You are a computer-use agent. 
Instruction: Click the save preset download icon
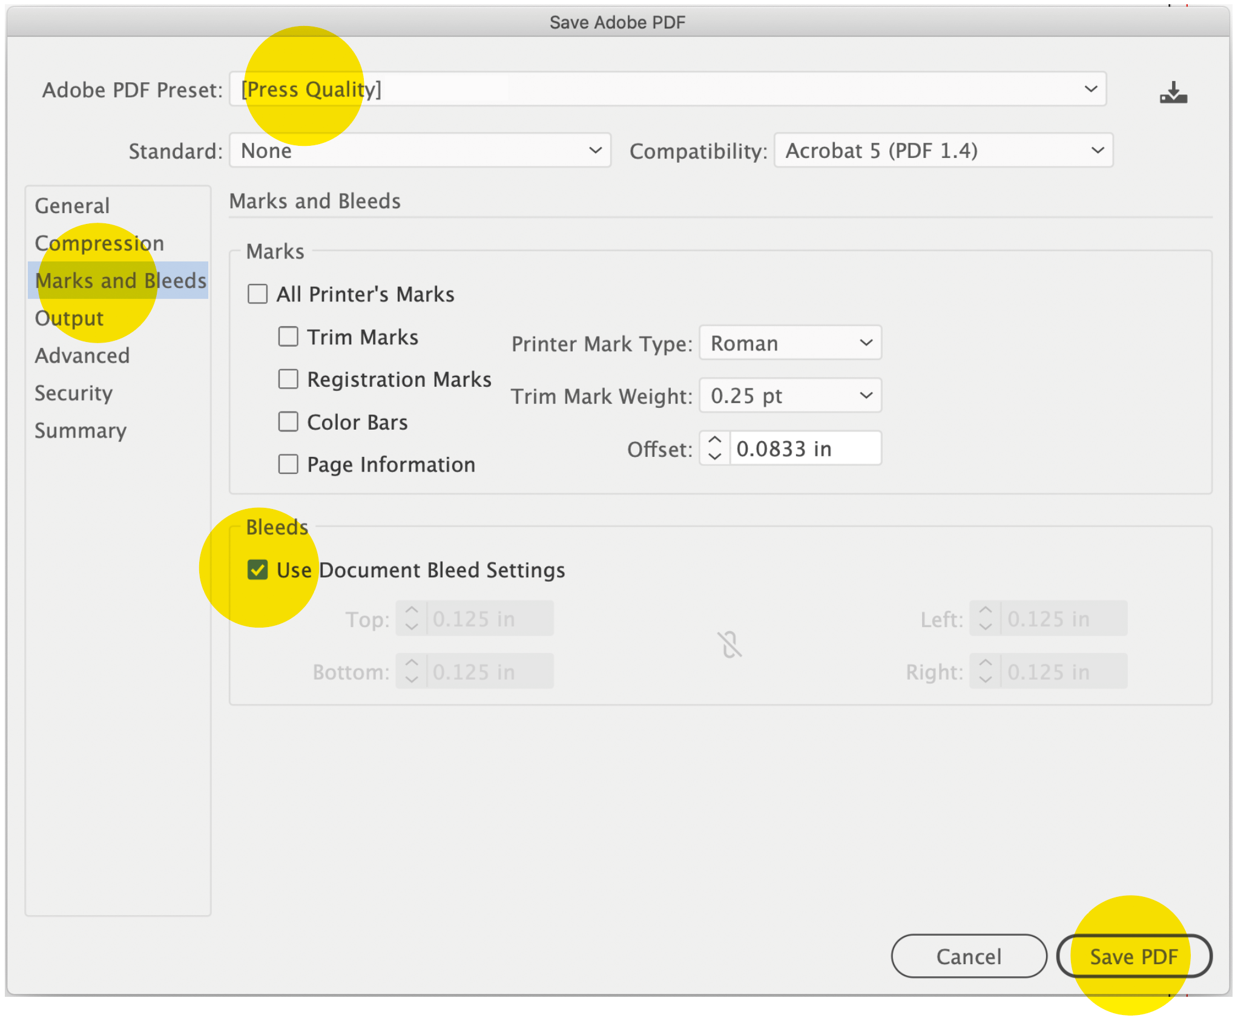point(1173,93)
